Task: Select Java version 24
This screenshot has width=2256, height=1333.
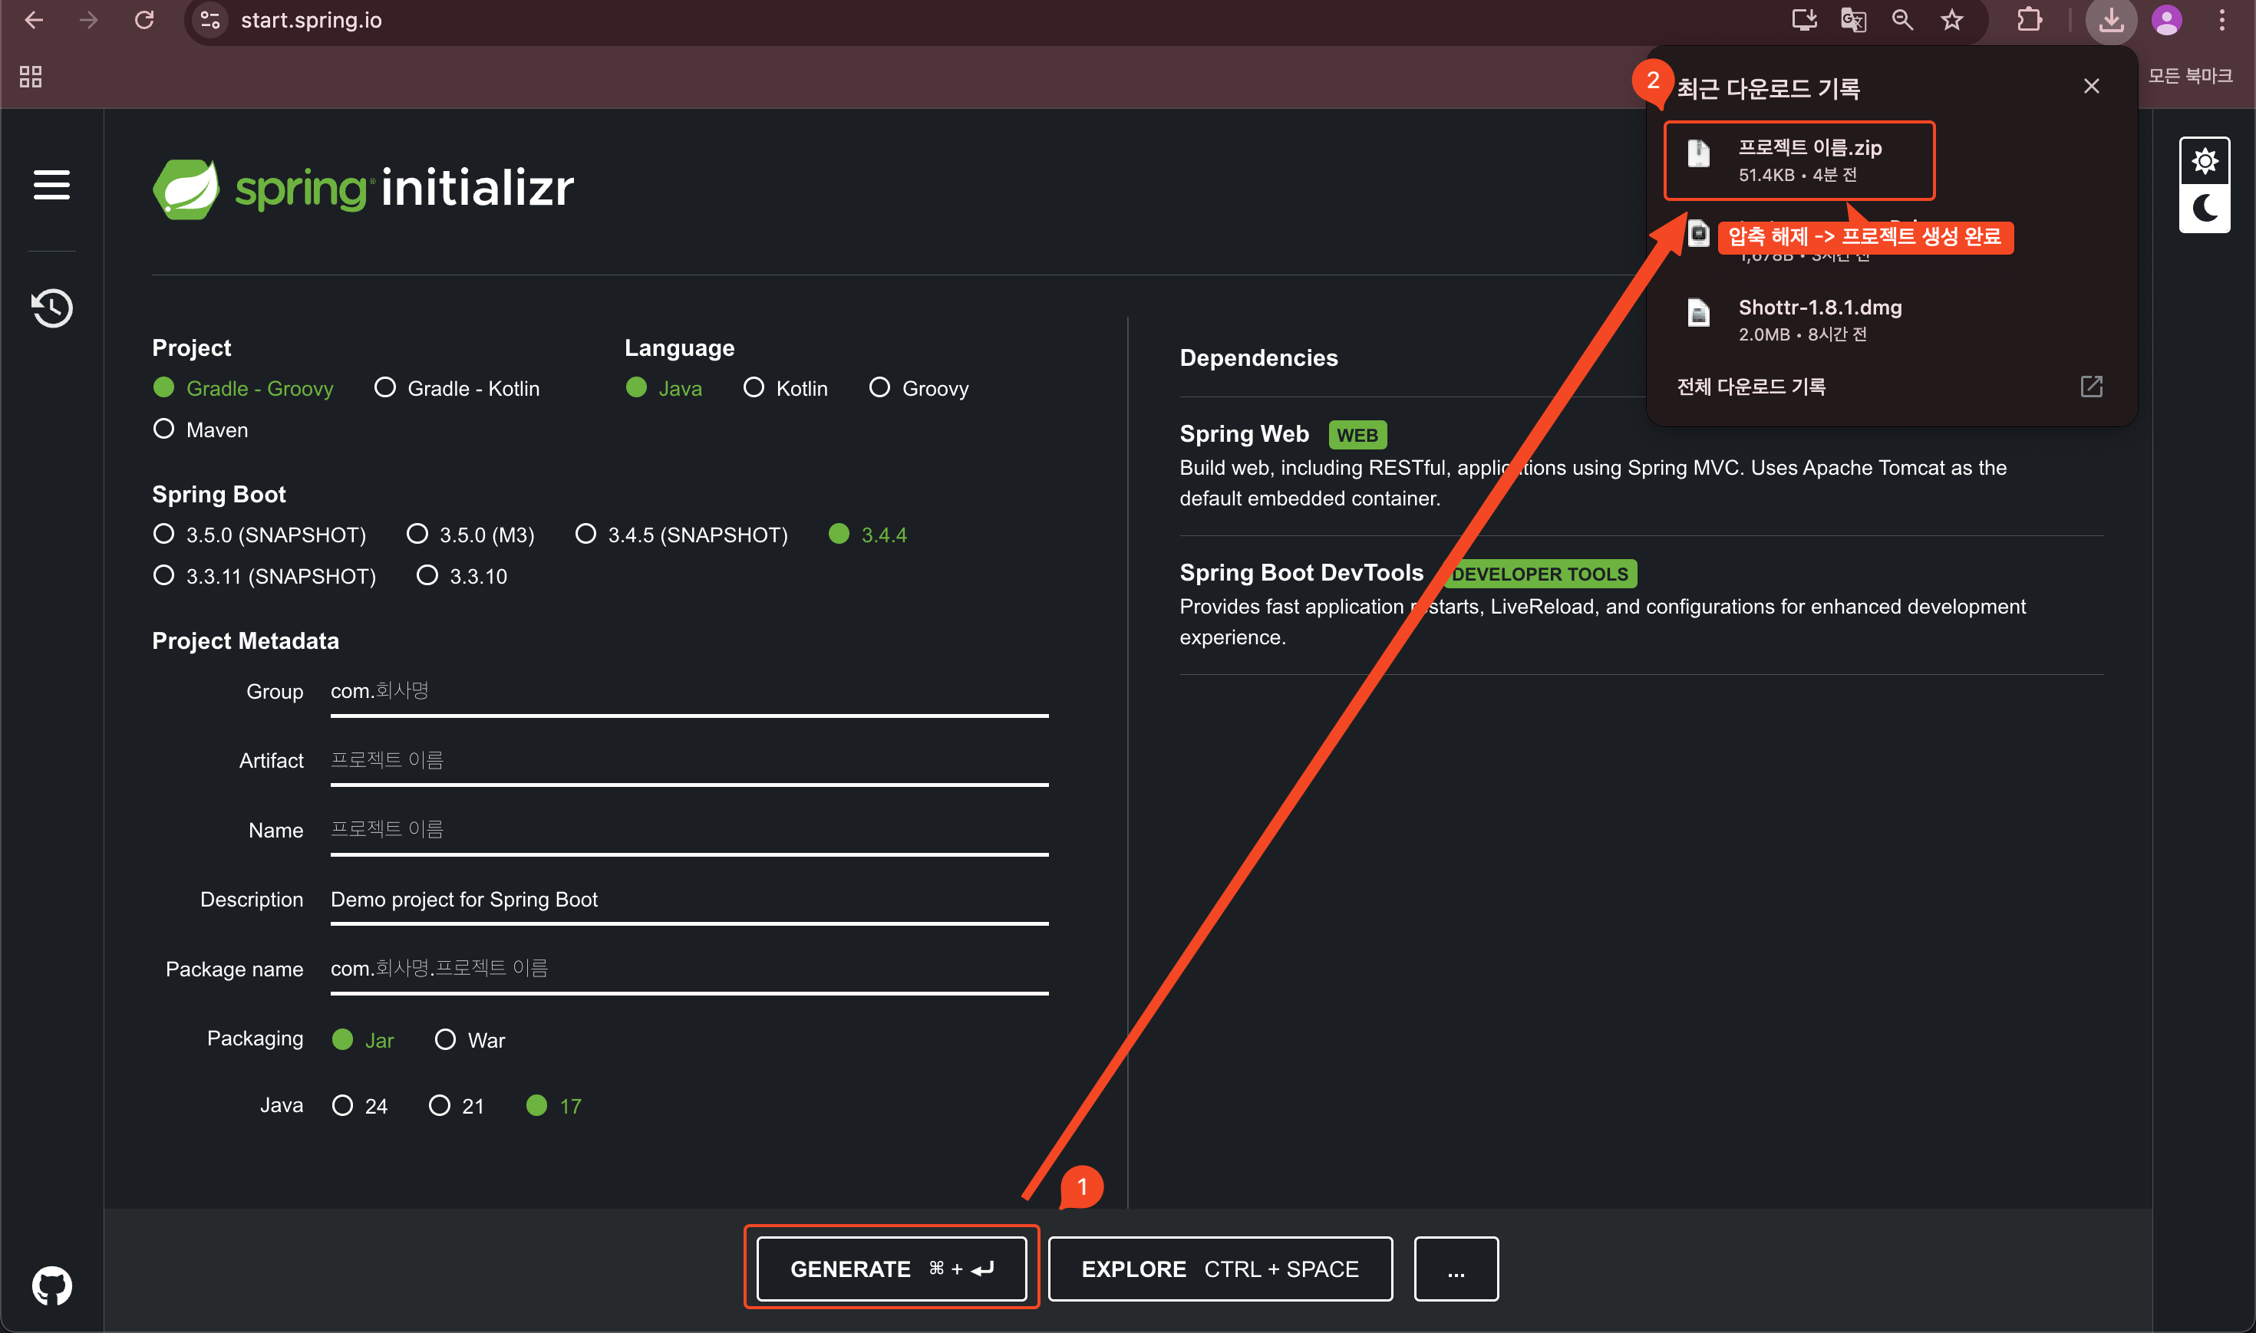Action: (x=359, y=1106)
